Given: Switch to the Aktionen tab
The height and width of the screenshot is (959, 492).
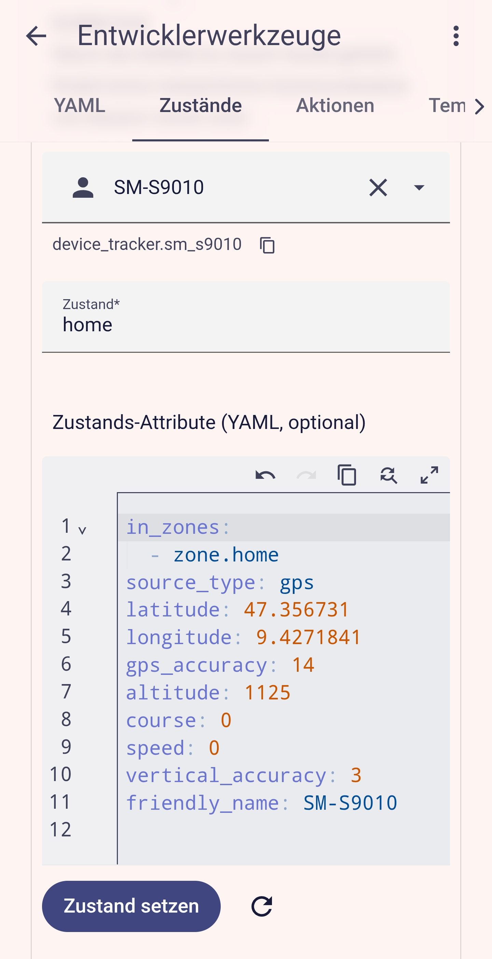Looking at the screenshot, I should [x=335, y=105].
